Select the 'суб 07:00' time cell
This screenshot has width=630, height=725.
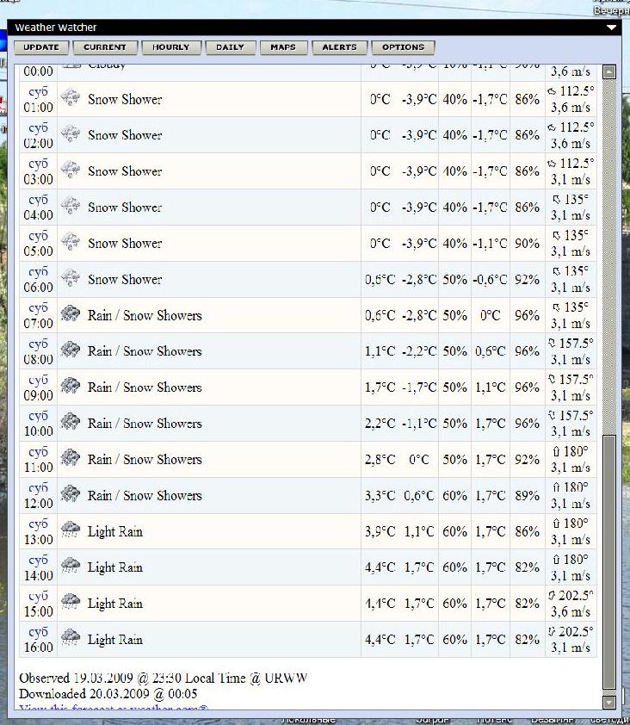tap(39, 315)
